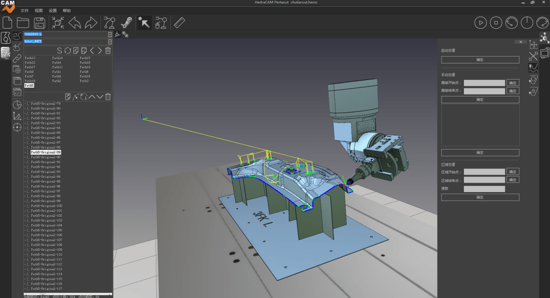Create a new file with the blank page icon
The width and height of the screenshot is (550, 298).
tap(7, 22)
